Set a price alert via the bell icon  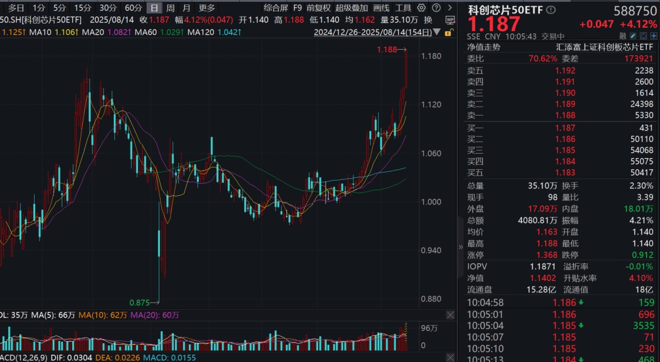[644, 36]
